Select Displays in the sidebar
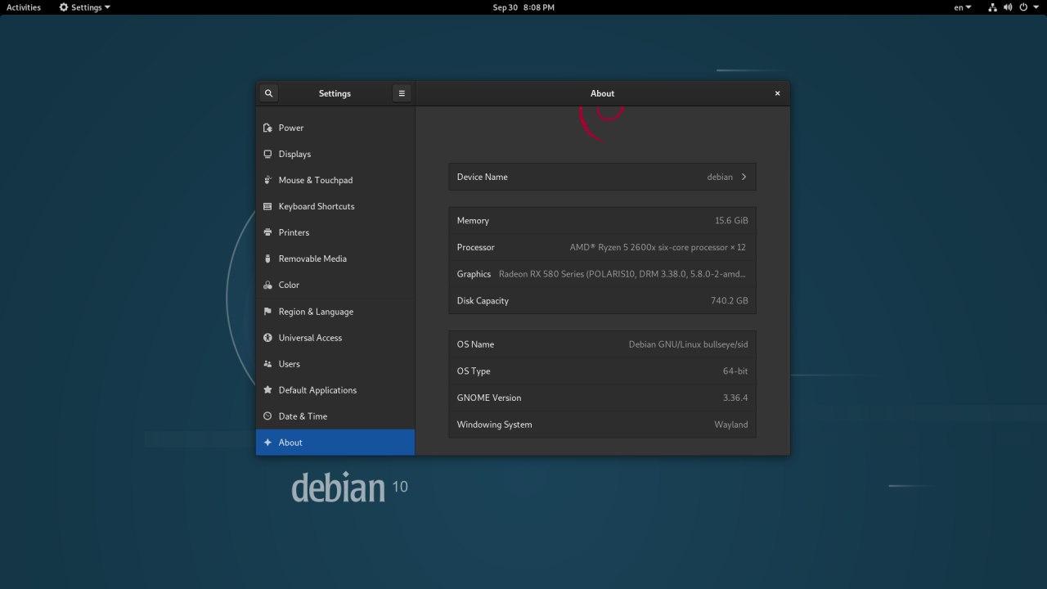Viewport: 1047px width, 589px height. click(335, 154)
